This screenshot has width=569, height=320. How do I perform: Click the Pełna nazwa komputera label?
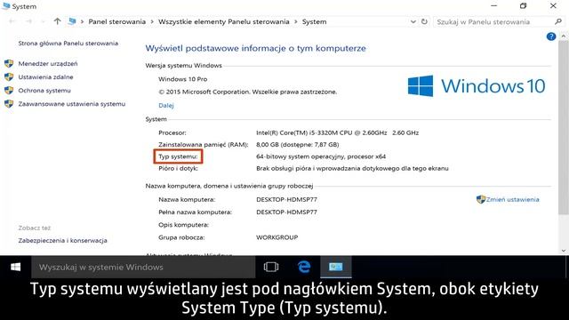point(196,212)
